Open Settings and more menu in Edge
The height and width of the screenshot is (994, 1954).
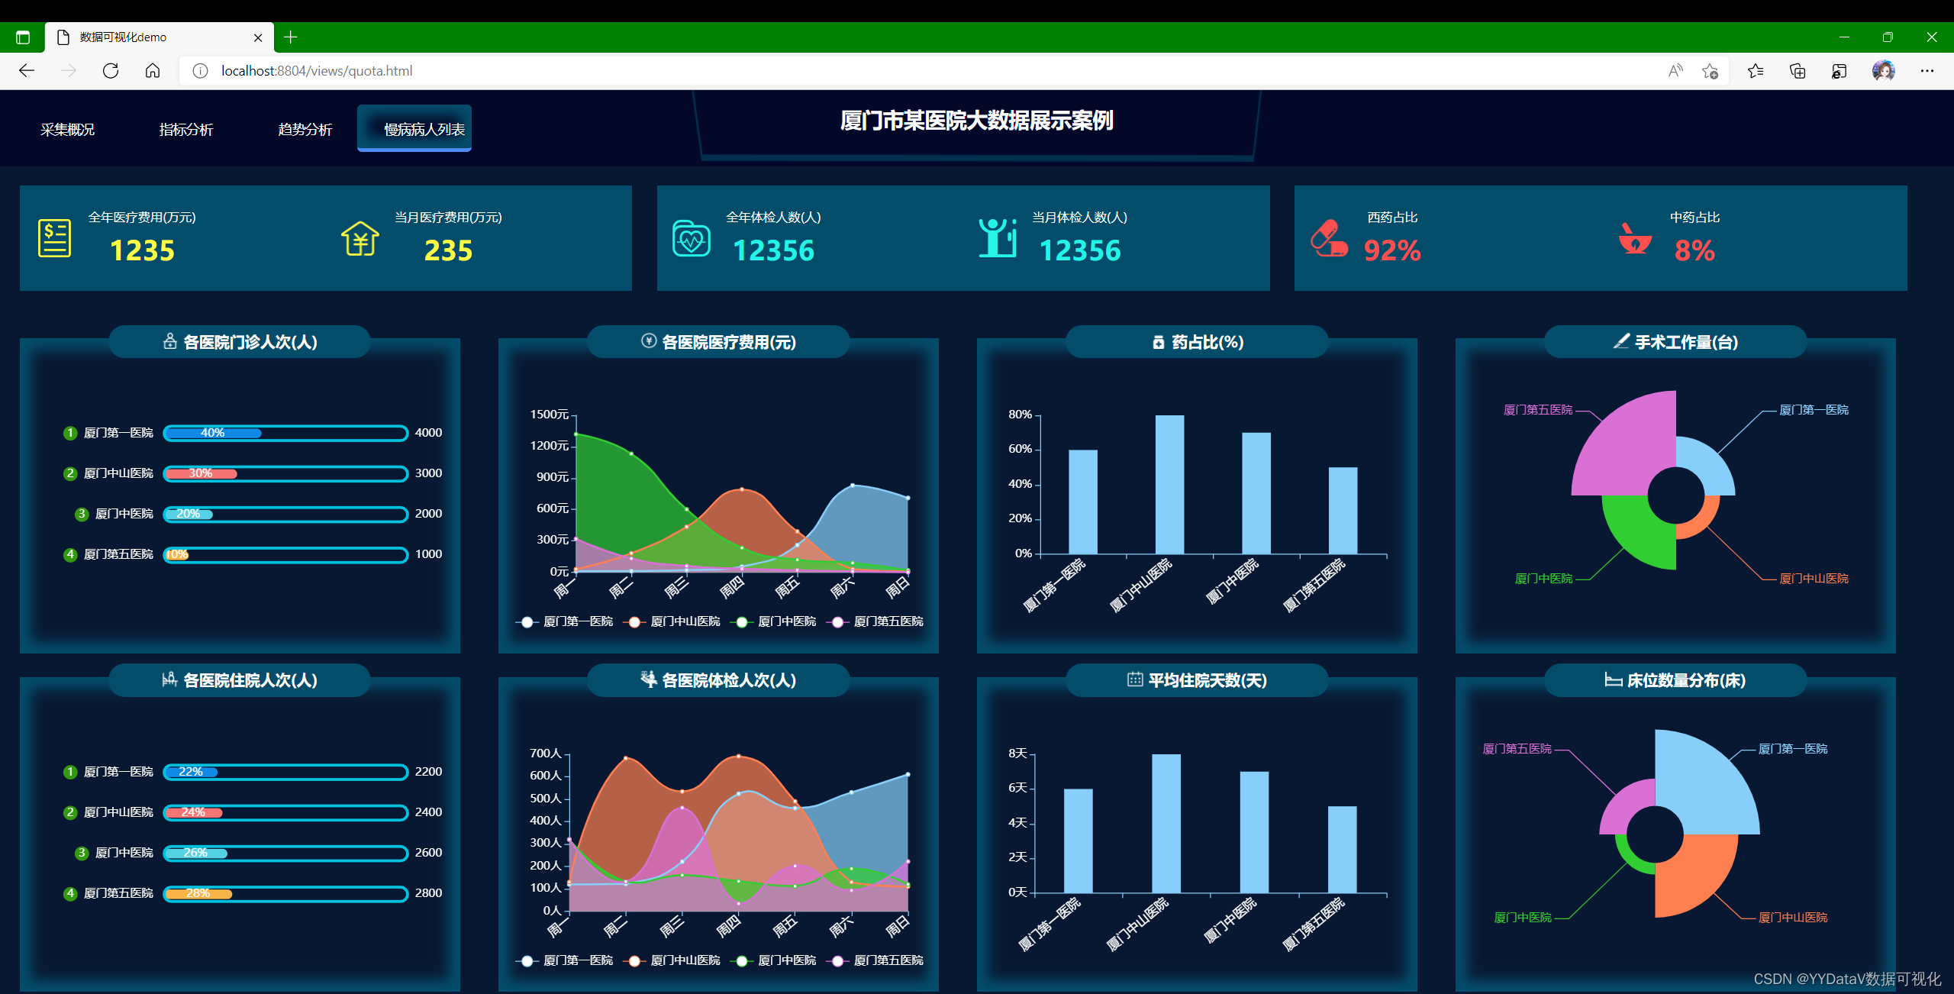pyautogui.click(x=1928, y=70)
